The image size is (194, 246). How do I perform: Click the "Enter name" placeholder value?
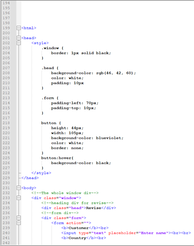pyautogui.click(x=154, y=233)
